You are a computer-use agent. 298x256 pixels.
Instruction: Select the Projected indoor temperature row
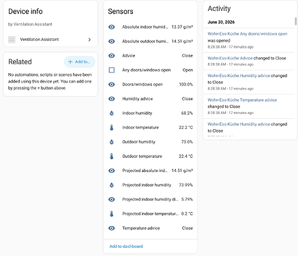click(150, 214)
